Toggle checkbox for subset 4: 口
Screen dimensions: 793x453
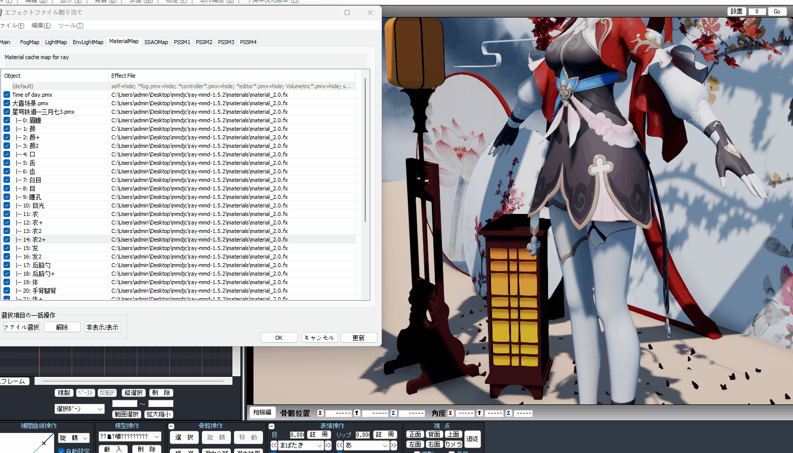[x=7, y=154]
